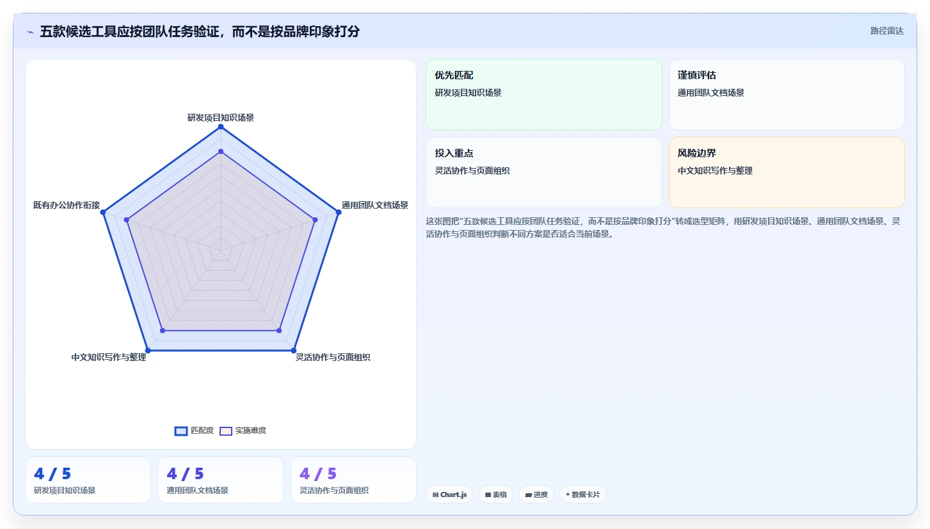Click 通用团队文档场景 text in 谨慎评估 card

(x=711, y=93)
